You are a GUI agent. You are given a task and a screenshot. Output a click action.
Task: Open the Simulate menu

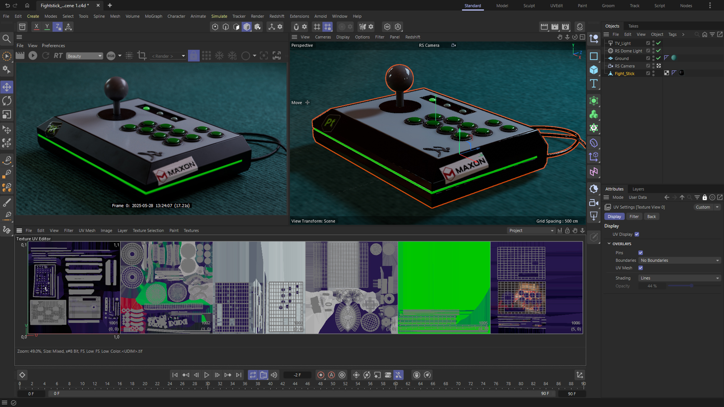click(x=219, y=16)
